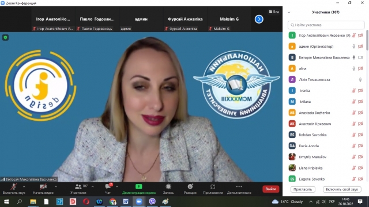Open Windows notification center

coord(360,202)
